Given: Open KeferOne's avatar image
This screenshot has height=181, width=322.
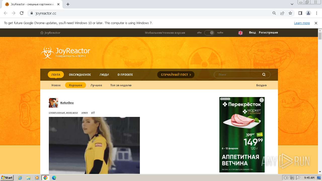Looking at the screenshot, I should pos(53,103).
